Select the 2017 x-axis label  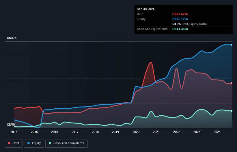click(x=75, y=132)
